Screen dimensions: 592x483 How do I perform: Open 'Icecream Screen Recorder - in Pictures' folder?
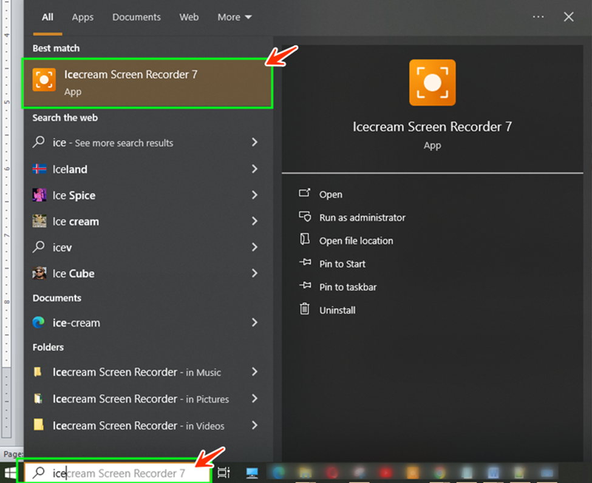pyautogui.click(x=140, y=399)
